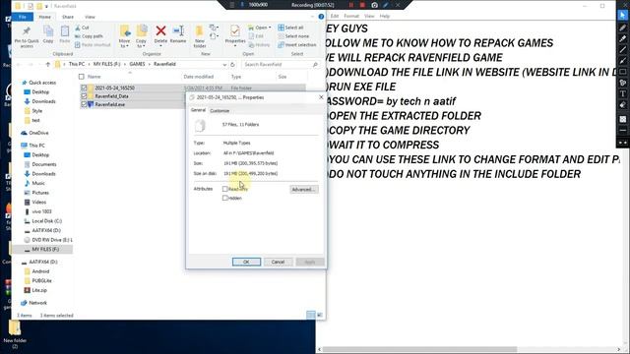Click Cut in the Clipboard group
The width and height of the screenshot is (630, 354).
coord(83,28)
